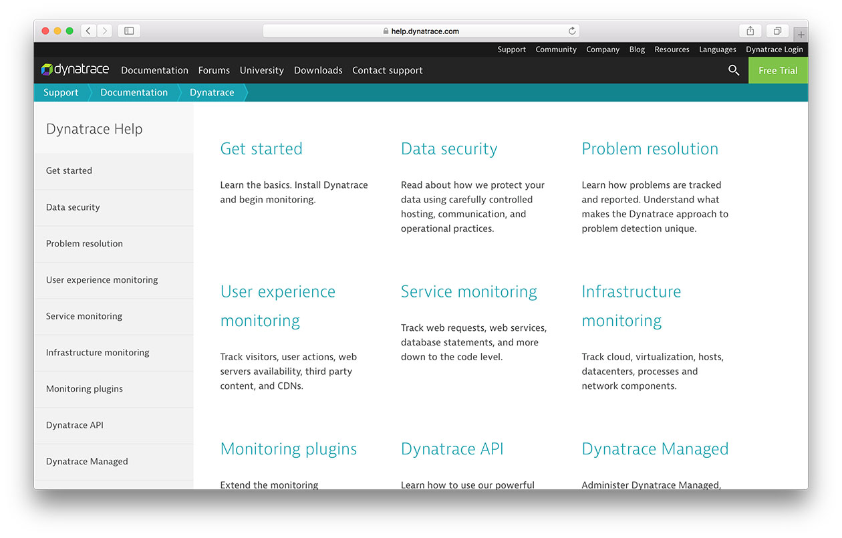The image size is (842, 538).
Task: Click the Problem resolution heading link
Action: tap(650, 148)
